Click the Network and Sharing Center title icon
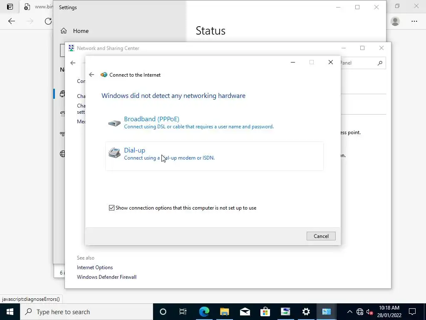426x320 pixels. pyautogui.click(x=72, y=48)
